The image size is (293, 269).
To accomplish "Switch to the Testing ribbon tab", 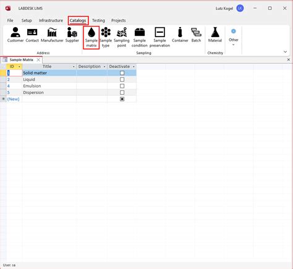I will [98, 20].
